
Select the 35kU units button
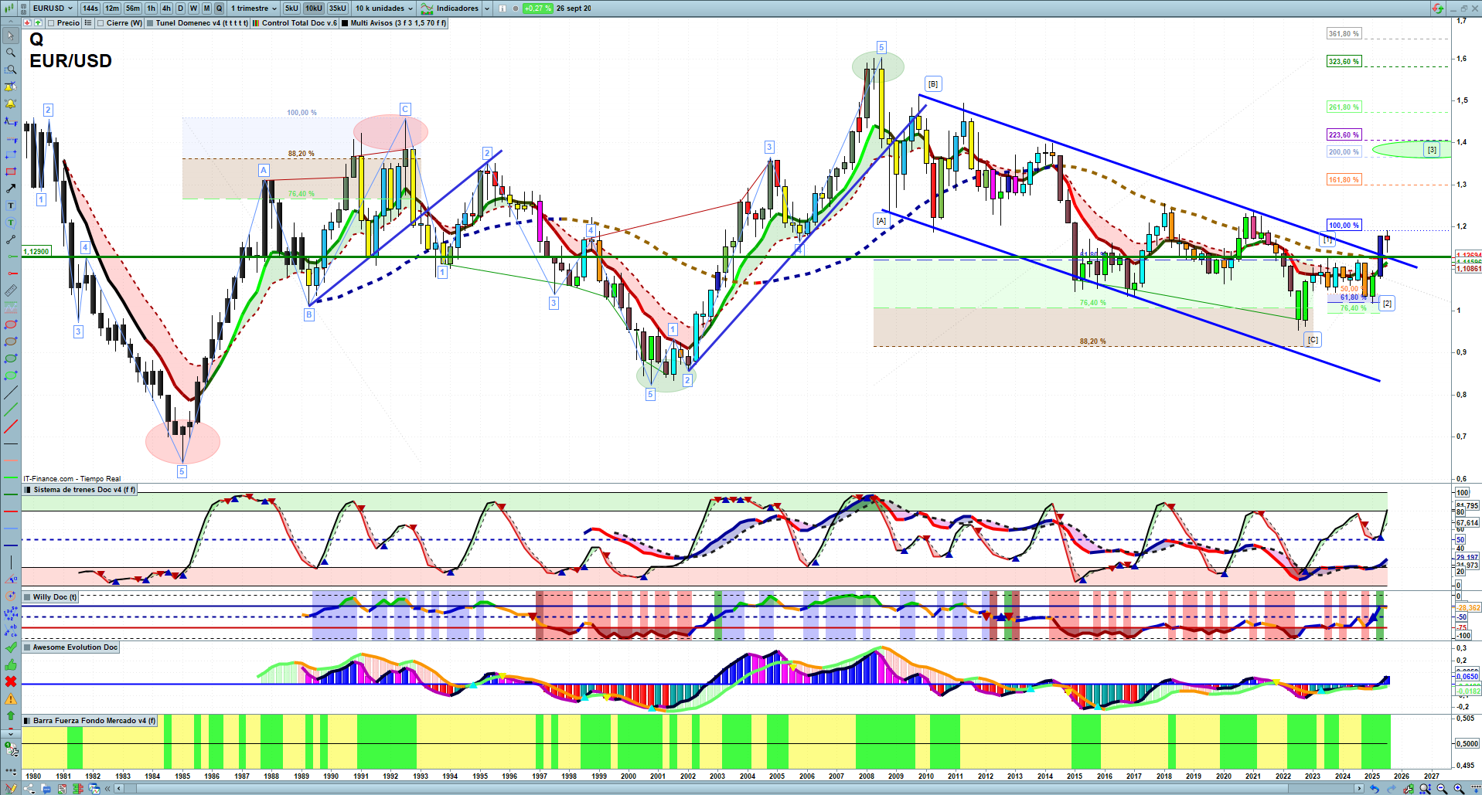(338, 8)
